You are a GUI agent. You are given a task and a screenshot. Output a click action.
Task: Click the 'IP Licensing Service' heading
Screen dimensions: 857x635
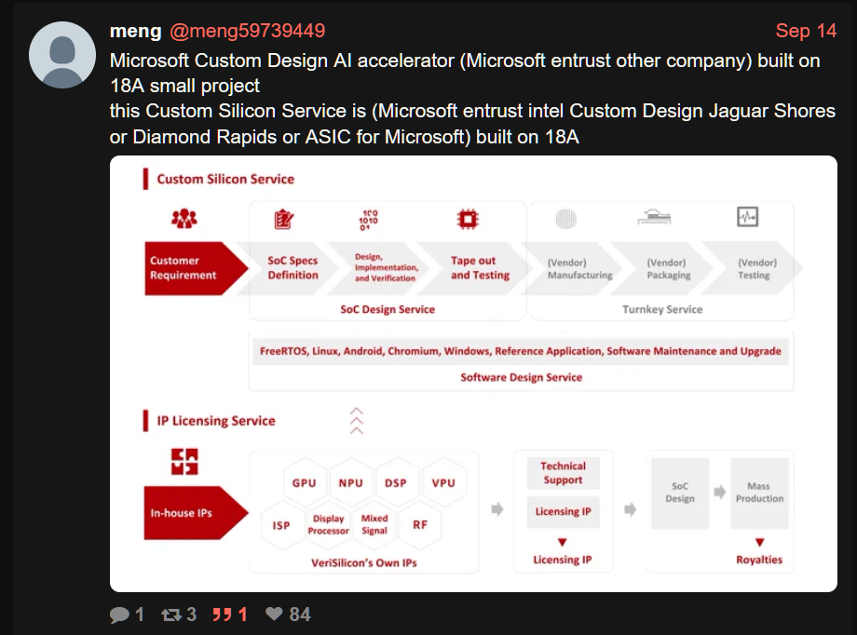point(216,421)
